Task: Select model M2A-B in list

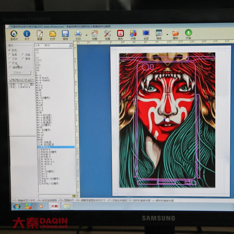Action: [40, 103]
